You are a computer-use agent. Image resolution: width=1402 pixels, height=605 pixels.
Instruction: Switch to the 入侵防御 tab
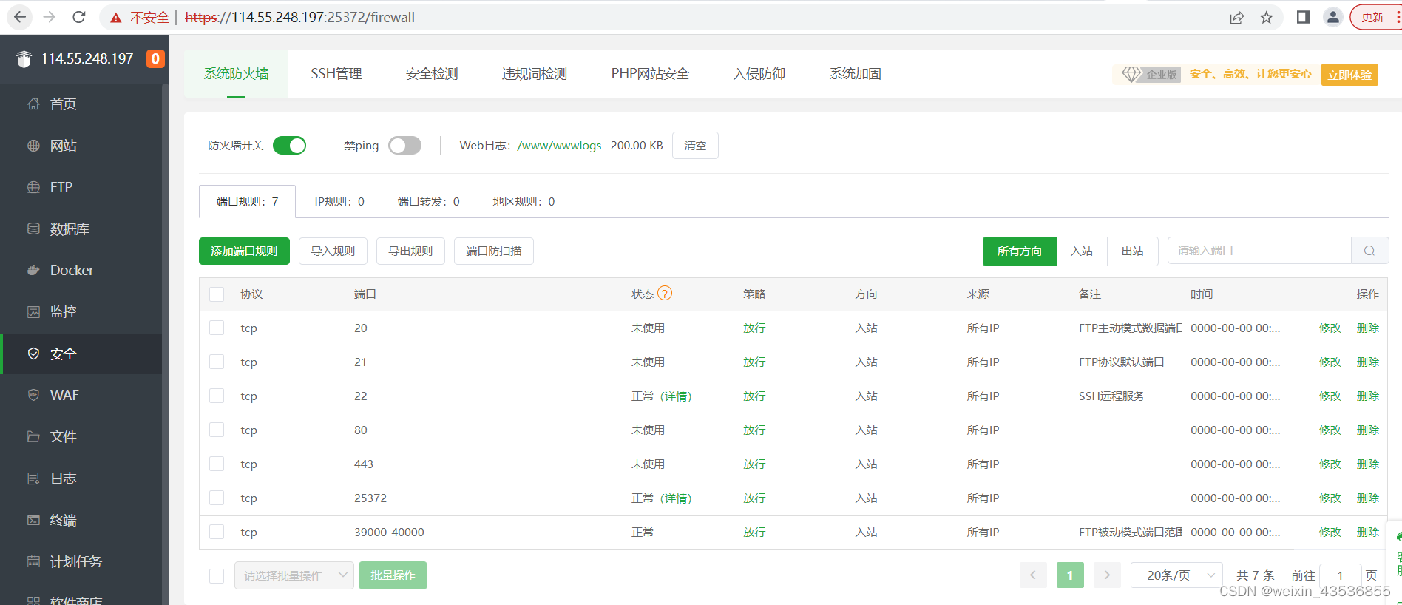(759, 74)
